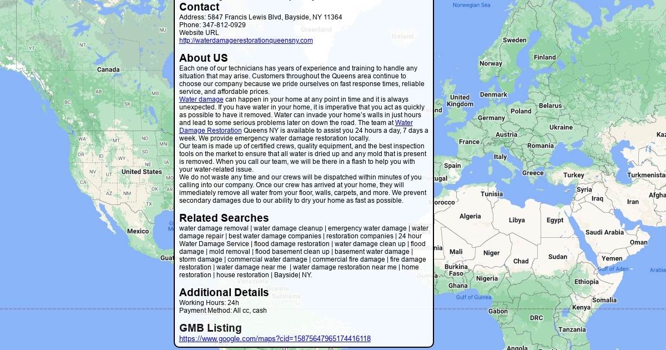The height and width of the screenshot is (350, 666).
Task: Select the Gulf of Aden label
Action: [613, 269]
